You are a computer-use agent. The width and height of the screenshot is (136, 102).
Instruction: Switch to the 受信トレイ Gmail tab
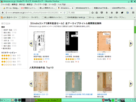point(29,8)
